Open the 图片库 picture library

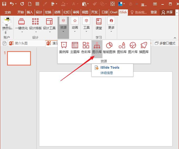133,47
